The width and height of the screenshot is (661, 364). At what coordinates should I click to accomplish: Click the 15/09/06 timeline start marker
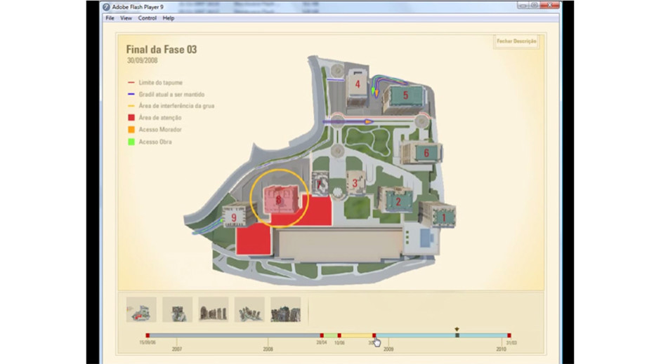(x=148, y=336)
